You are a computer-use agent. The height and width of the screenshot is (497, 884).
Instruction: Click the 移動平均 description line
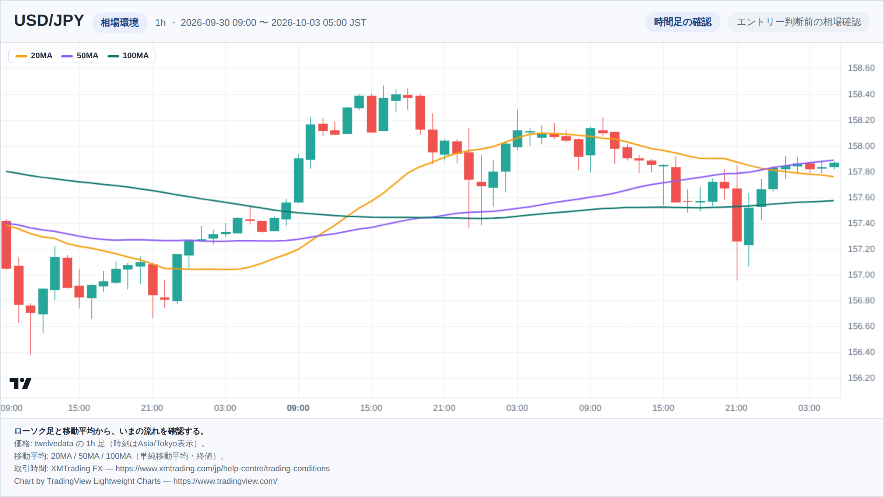tap(120, 456)
